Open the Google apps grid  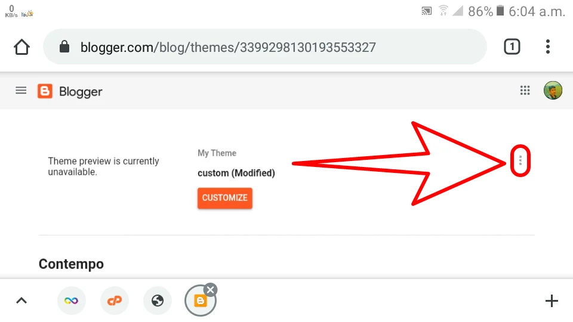(525, 90)
